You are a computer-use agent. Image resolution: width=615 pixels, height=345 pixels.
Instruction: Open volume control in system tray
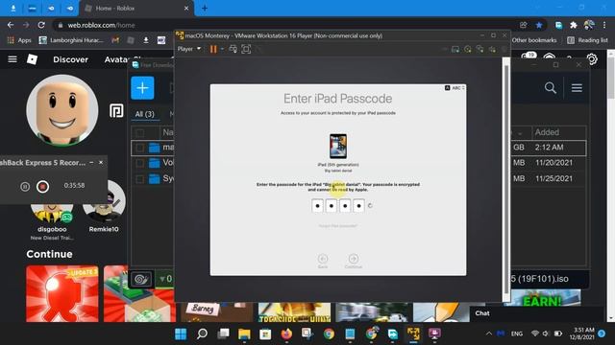click(x=546, y=333)
